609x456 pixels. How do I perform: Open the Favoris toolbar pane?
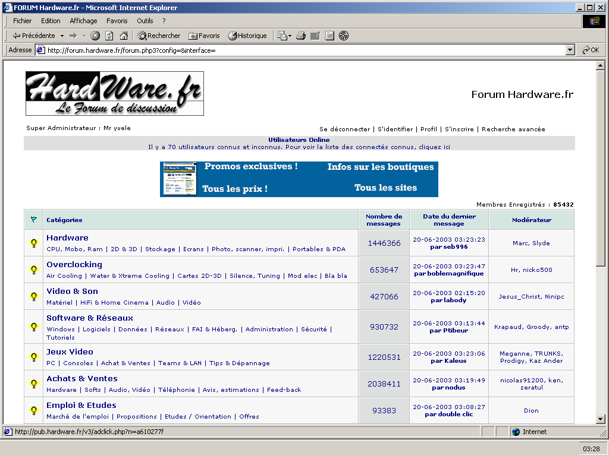click(205, 36)
